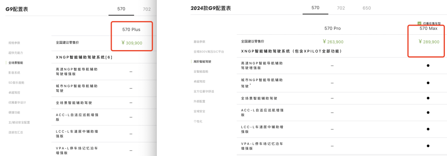Select the 570 tab in 2024款G9配置表 panel
The image size is (447, 156).
pos(315,8)
